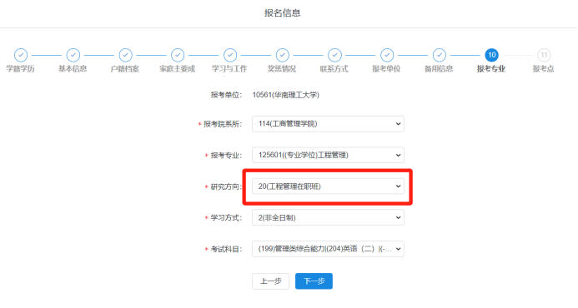Click the 户籍档案 step checkmark circle

(x=125, y=55)
